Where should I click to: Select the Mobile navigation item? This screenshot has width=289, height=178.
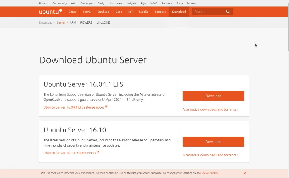point(144,12)
